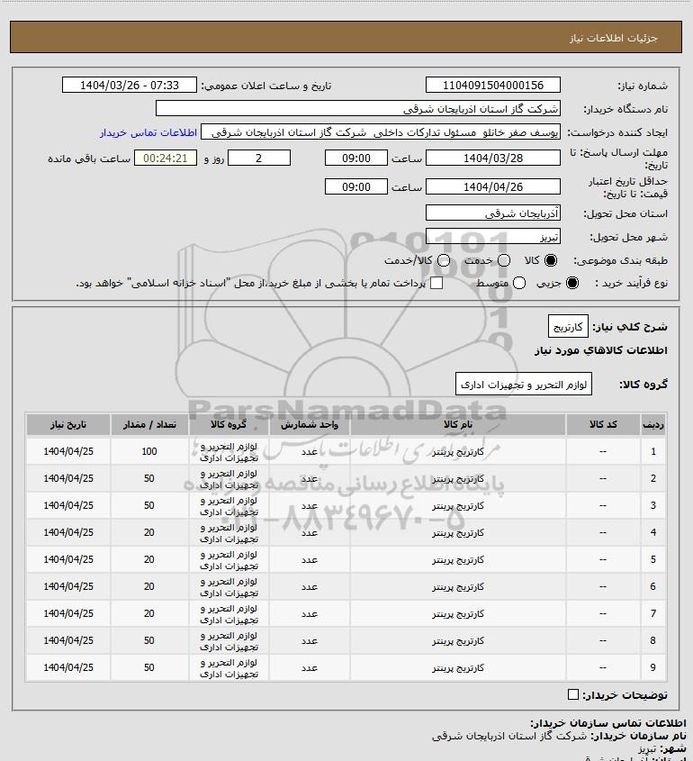Click کارتریج پرینتر in row 7
Image resolution: width=693 pixels, height=761 pixels.
pos(458,614)
